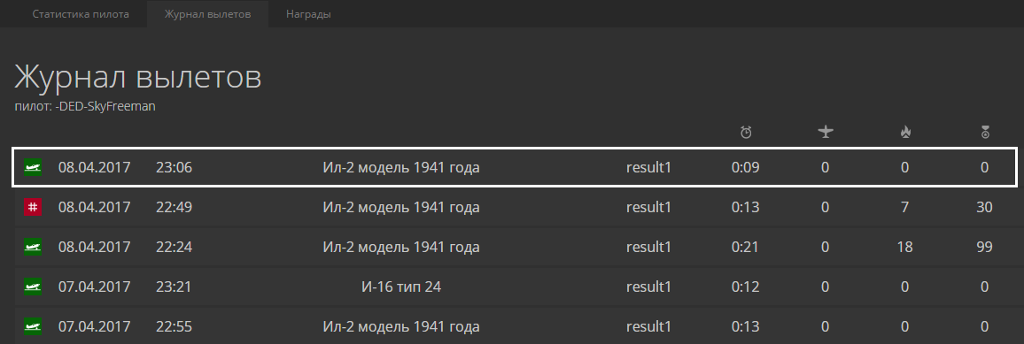Screen dimensions: 1024x344
Task: Click green landed icon for 22:24 sortie
Action: pyautogui.click(x=33, y=247)
